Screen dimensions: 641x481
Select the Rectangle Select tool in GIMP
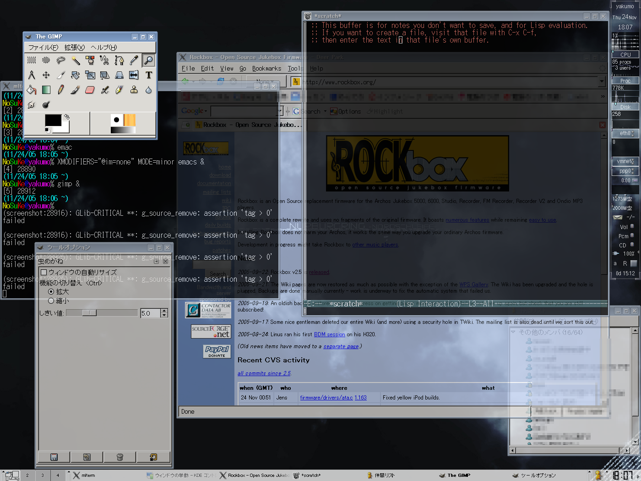(x=32, y=60)
